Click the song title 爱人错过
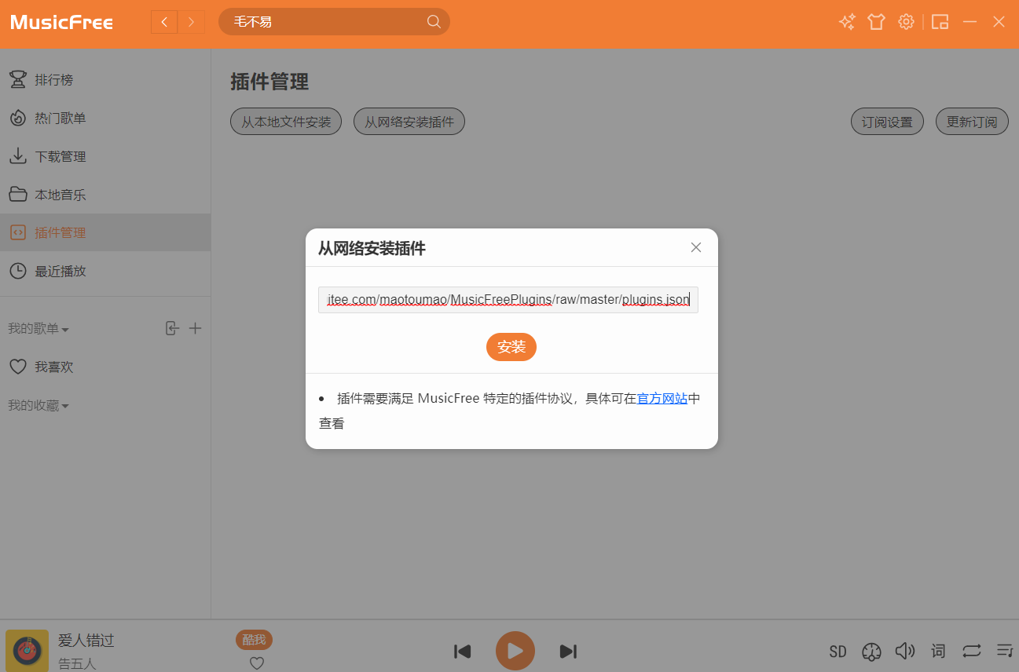Screen dimensions: 1019x672 tap(86, 641)
